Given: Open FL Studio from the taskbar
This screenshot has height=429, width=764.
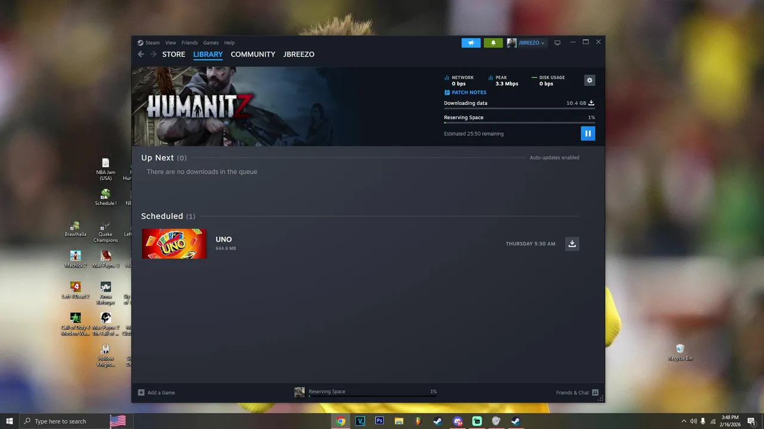Looking at the screenshot, I should click(418, 421).
